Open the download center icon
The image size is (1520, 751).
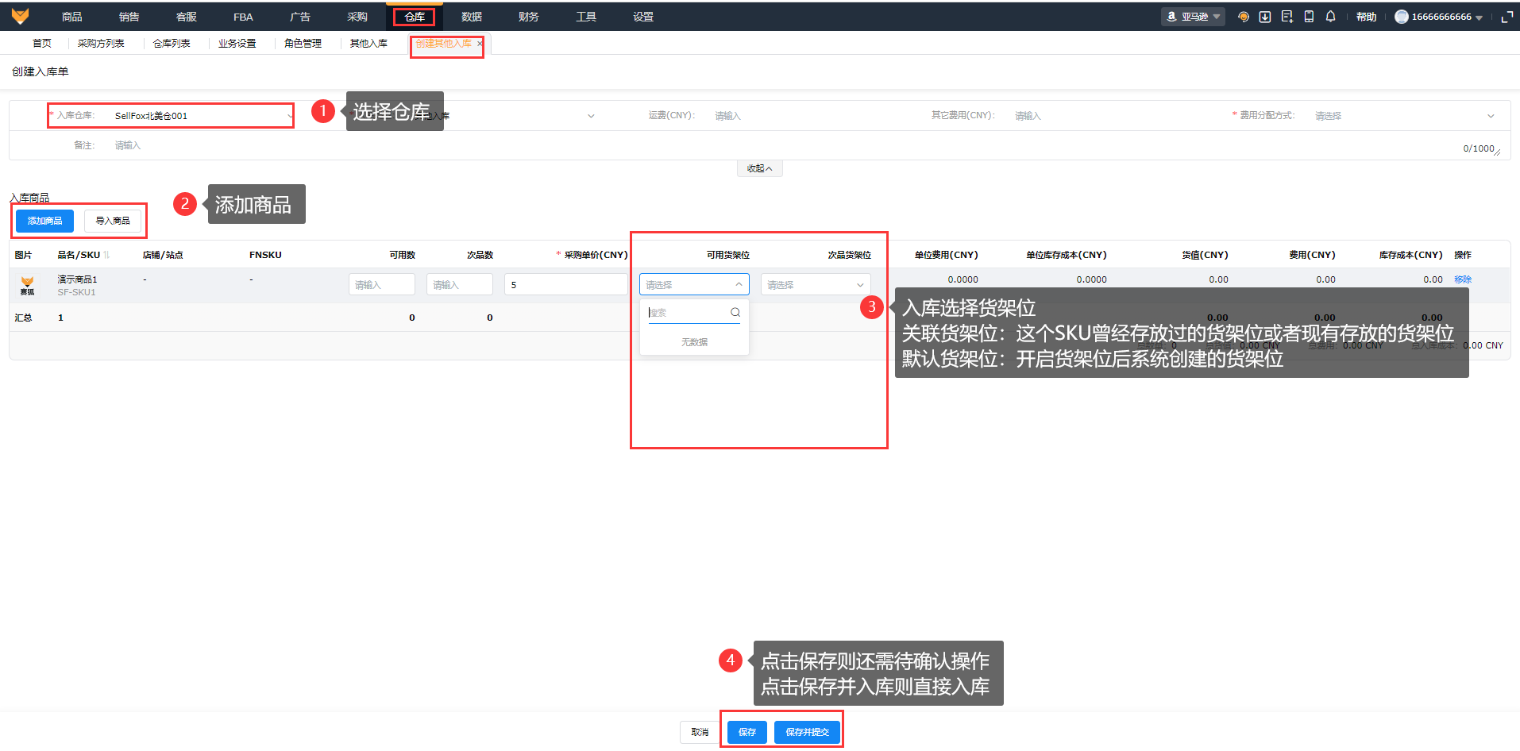[1265, 17]
